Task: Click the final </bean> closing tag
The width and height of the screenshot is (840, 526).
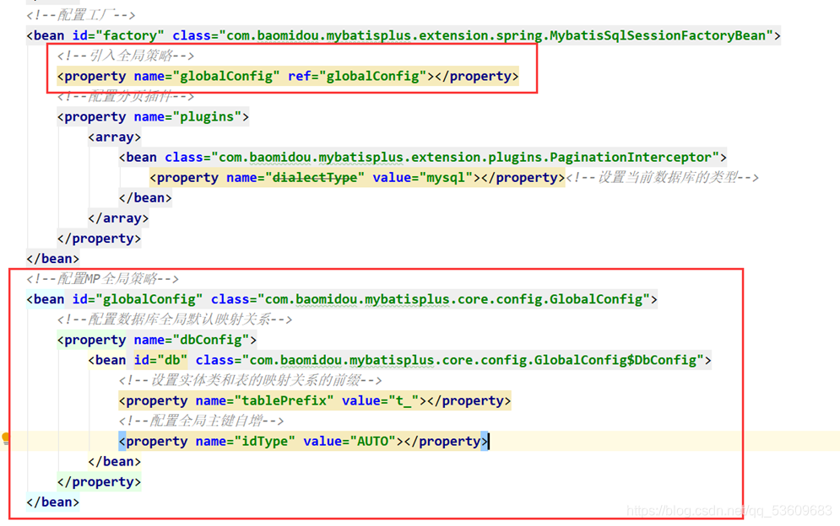Action: click(53, 502)
